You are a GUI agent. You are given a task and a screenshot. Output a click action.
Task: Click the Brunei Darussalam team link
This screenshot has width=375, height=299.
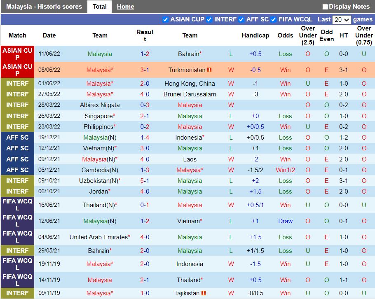pyautogui.click(x=190, y=94)
